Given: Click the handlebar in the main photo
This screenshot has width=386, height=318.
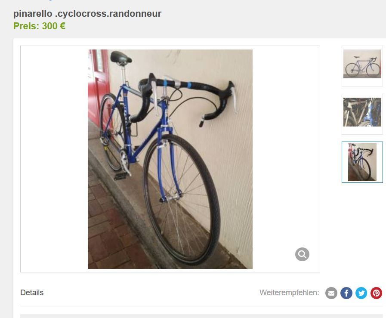Looking at the screenshot, I should click(x=187, y=96).
